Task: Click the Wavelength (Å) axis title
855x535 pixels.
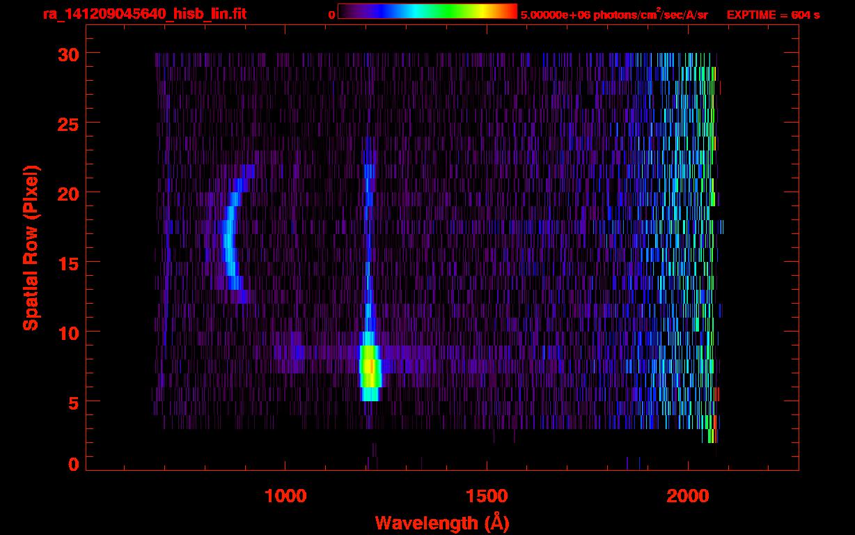Action: pos(442,522)
